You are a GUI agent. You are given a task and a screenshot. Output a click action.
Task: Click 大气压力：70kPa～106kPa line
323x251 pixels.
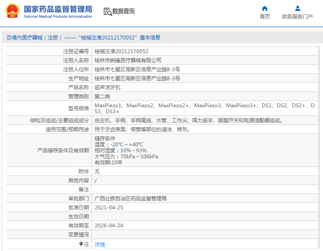(x=126, y=157)
